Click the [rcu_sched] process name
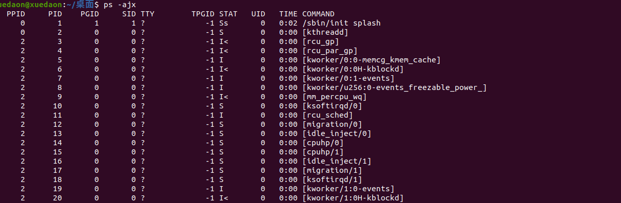This screenshot has width=621, height=203. tap(327, 115)
